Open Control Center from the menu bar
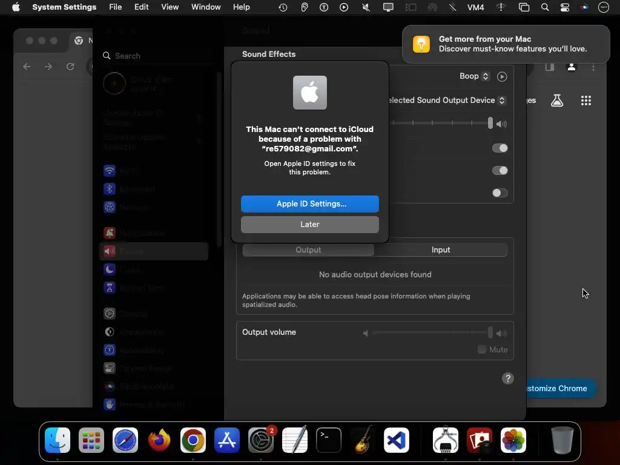This screenshot has width=620, height=465. (565, 7)
